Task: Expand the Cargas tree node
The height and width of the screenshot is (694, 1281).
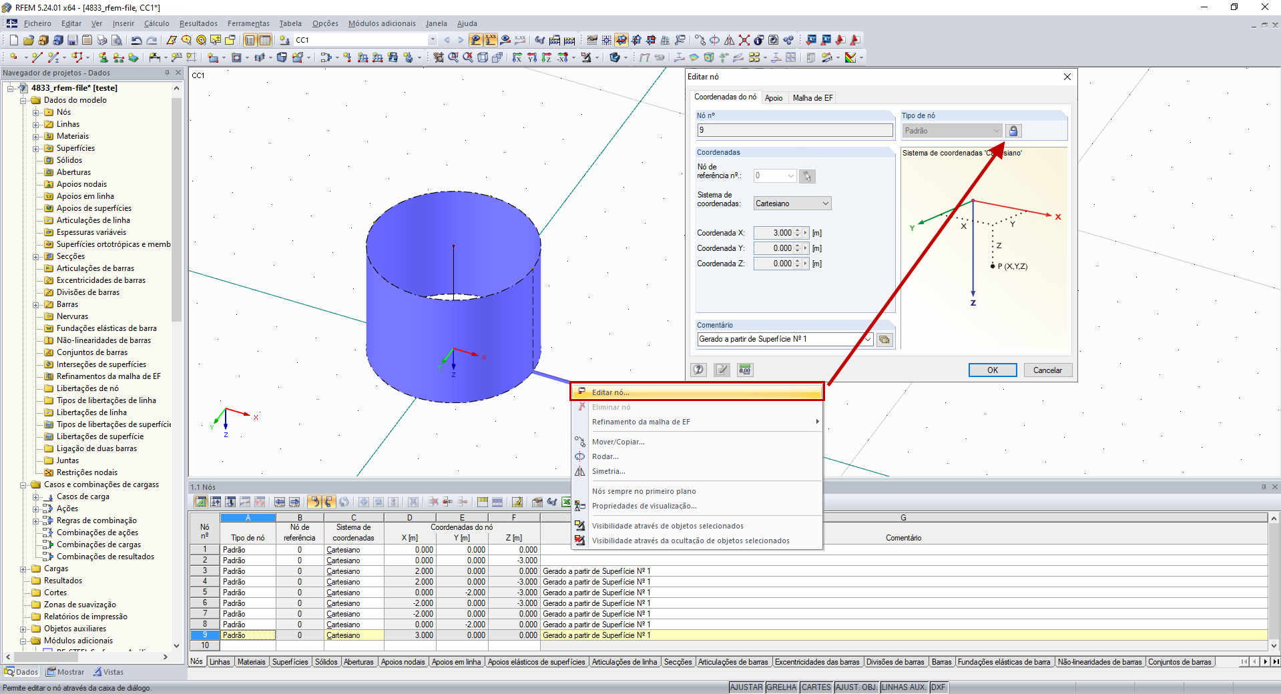Action: [x=23, y=569]
